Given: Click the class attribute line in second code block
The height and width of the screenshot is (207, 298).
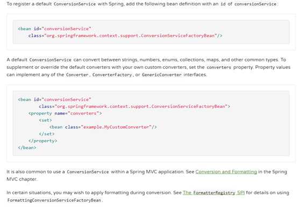Looking at the screenshot, I should click(x=134, y=106).
